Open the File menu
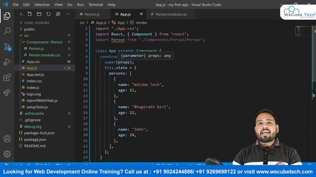Image resolution: width=316 pixels, height=177 pixels. pyautogui.click(x=15, y=4)
